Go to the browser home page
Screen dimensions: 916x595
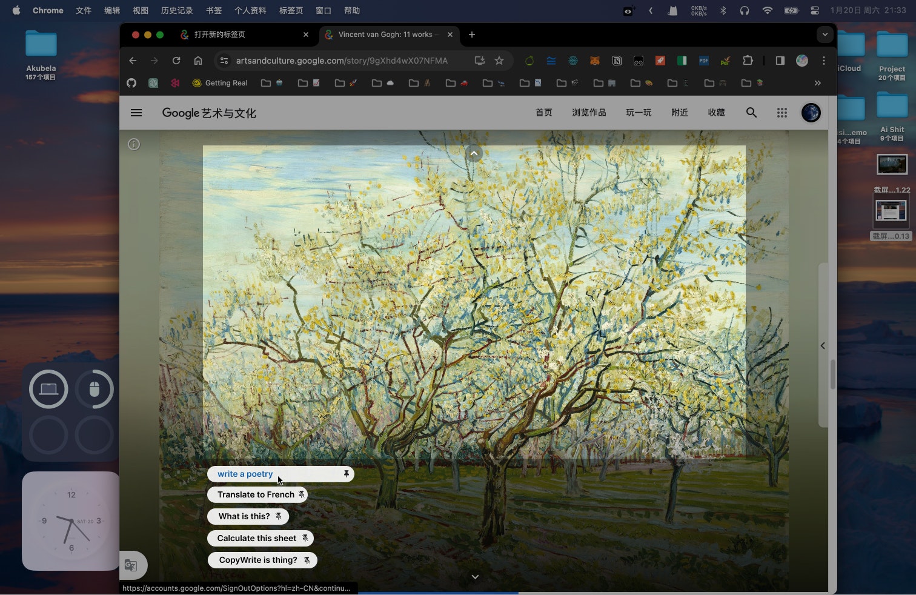(198, 61)
